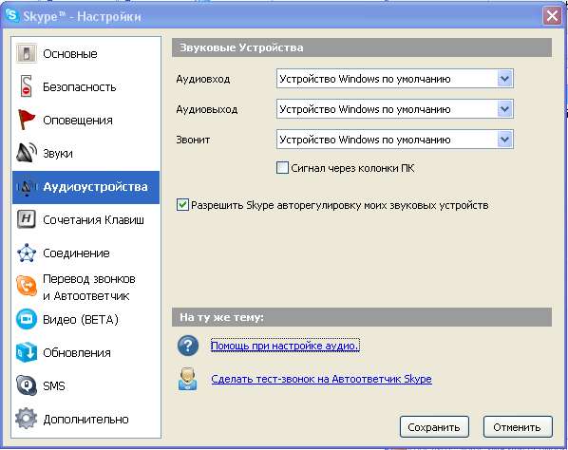Click the Соединение network icon
The height and width of the screenshot is (450, 568).
point(26,253)
